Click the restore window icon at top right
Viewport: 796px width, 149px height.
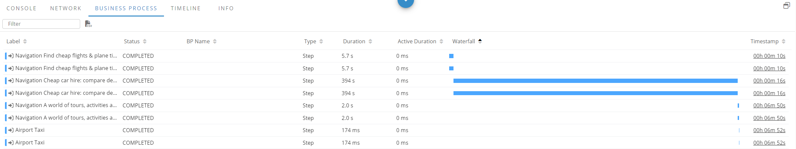[x=786, y=6]
